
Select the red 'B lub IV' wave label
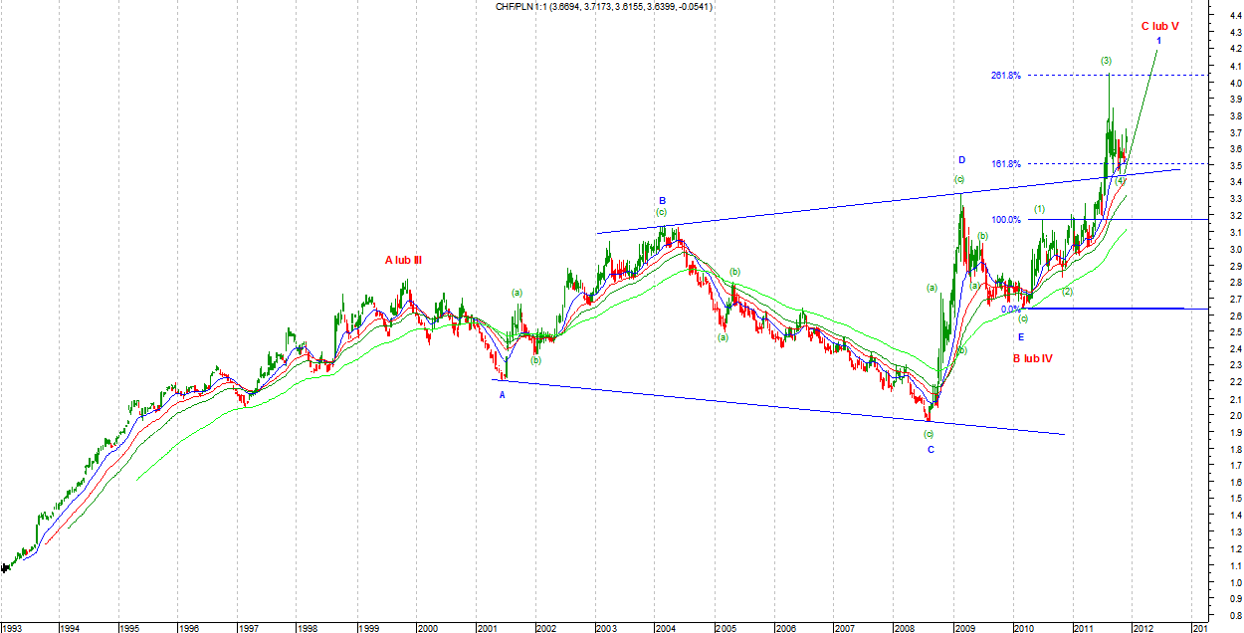click(x=1033, y=357)
